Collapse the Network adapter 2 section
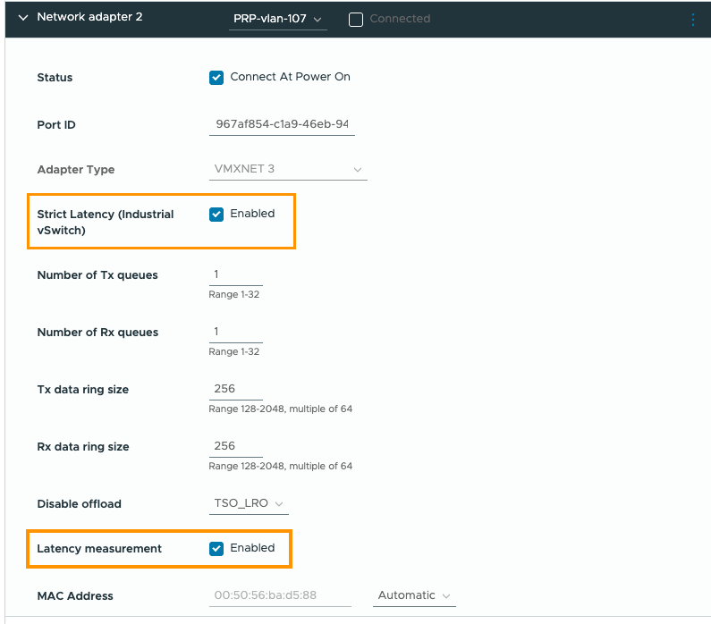 coord(23,18)
